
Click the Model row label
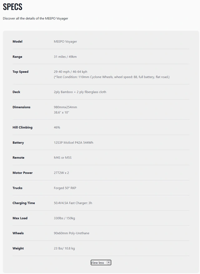17,42
